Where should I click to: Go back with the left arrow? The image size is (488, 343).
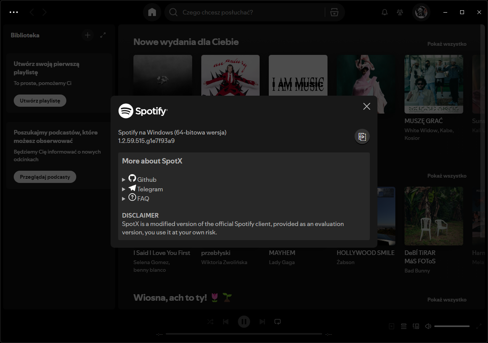pyautogui.click(x=32, y=12)
